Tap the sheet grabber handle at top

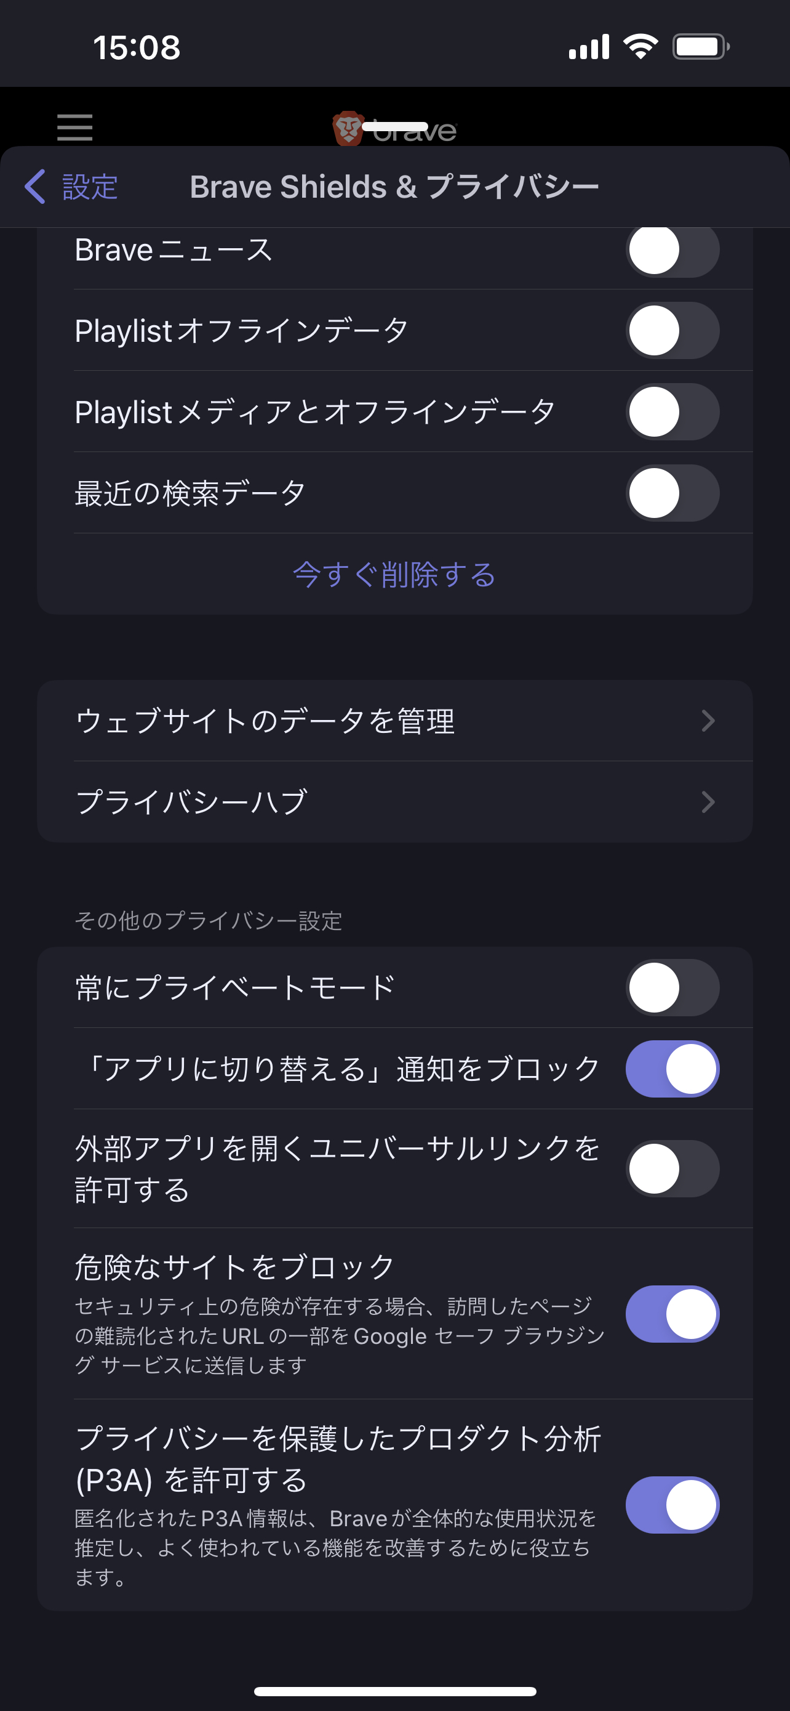(x=394, y=126)
